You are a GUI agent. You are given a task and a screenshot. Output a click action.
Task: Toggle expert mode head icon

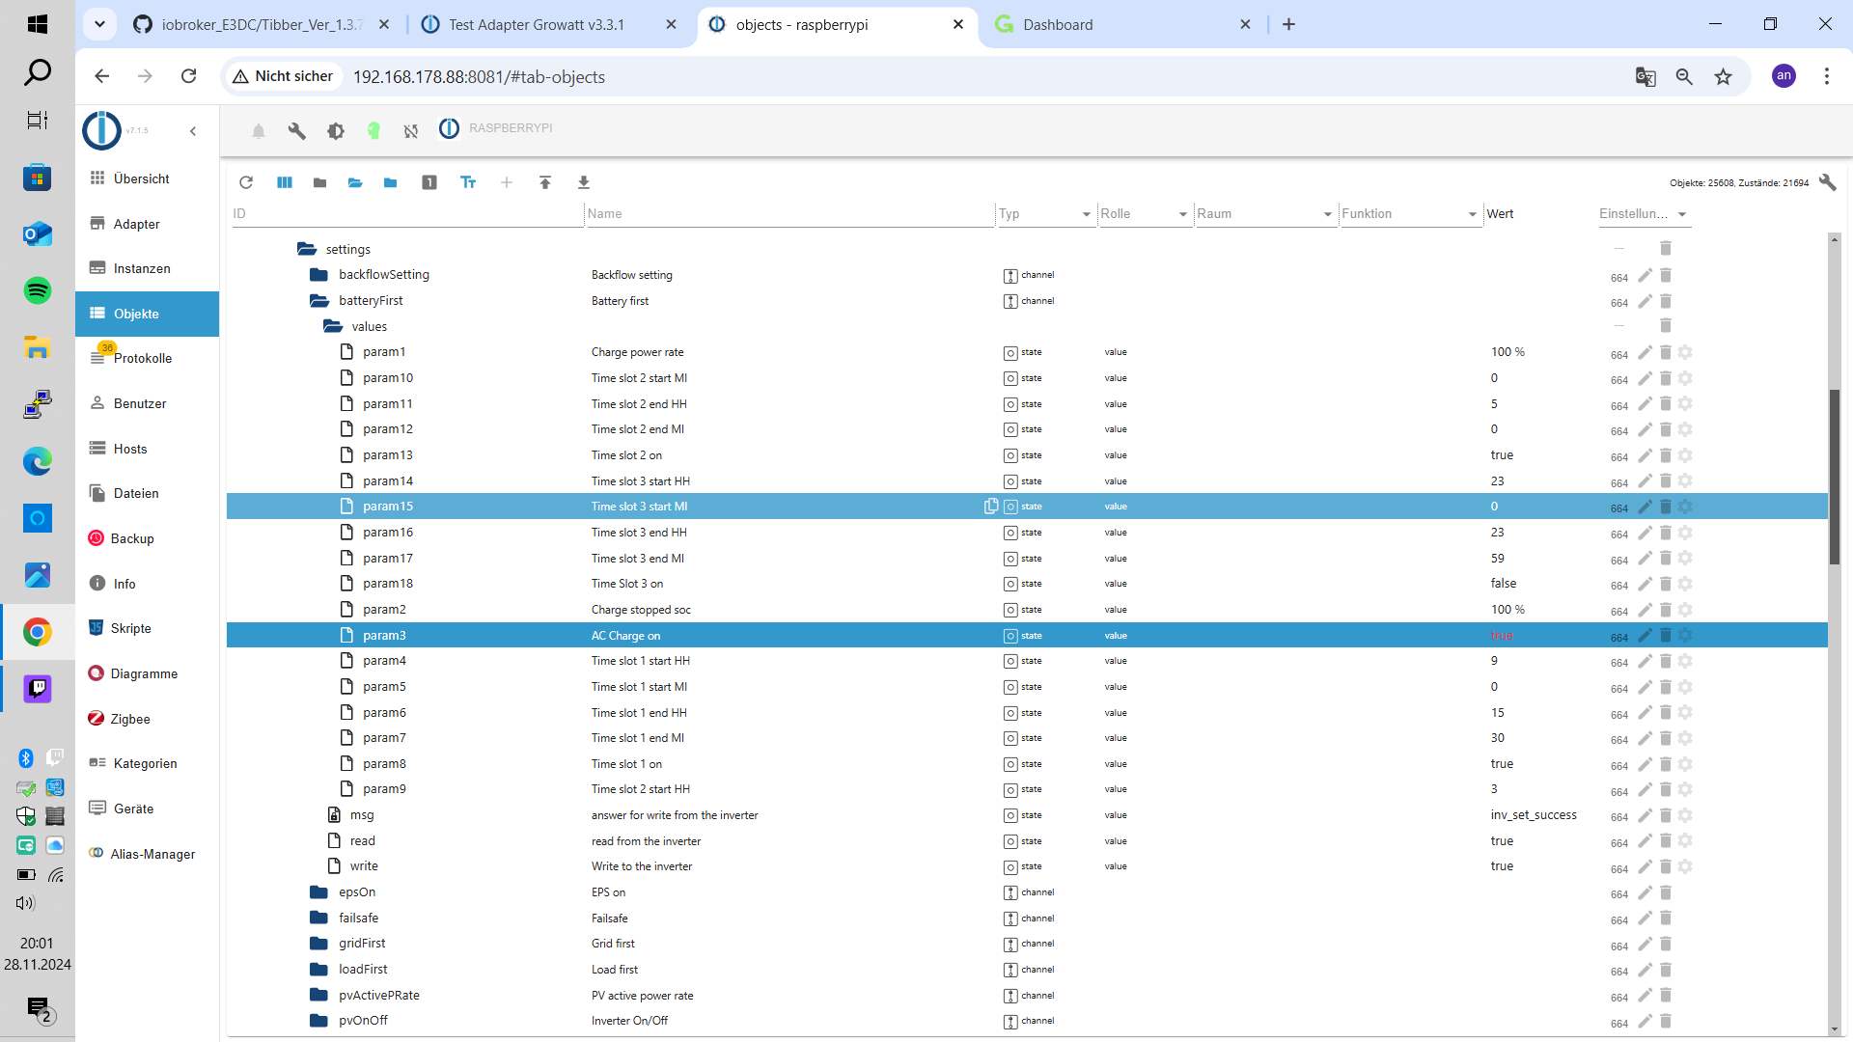coord(373,130)
